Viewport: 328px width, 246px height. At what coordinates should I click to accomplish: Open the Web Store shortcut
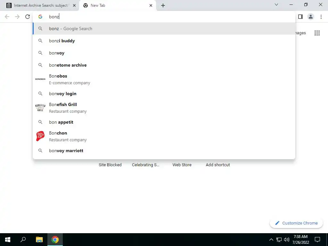coord(182,165)
